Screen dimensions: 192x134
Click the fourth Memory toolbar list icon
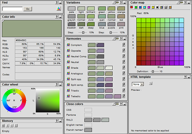(x=16, y=126)
